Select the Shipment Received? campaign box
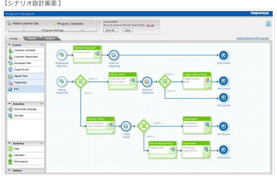The width and height of the screenshot is (277, 176). 87,54
